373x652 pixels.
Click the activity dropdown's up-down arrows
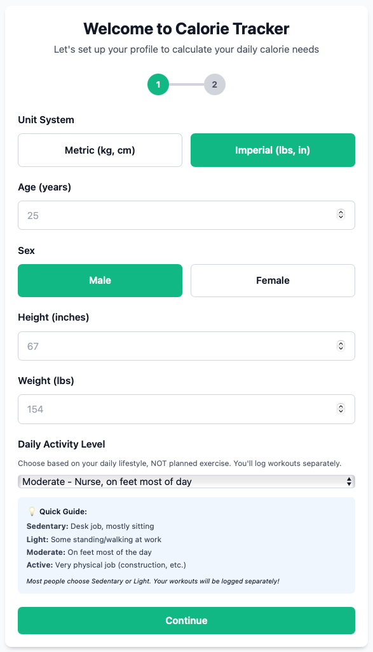tap(349, 482)
